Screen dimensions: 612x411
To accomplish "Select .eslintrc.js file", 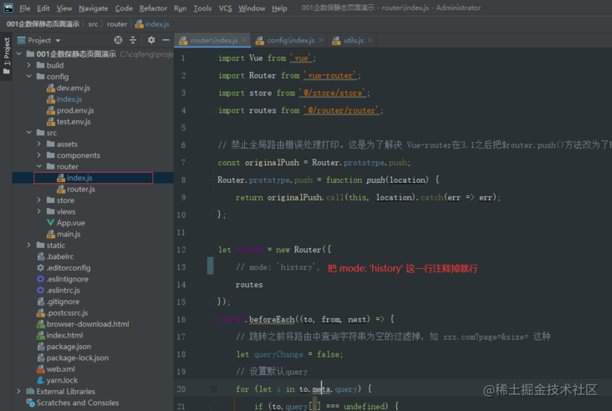I will [x=59, y=291].
